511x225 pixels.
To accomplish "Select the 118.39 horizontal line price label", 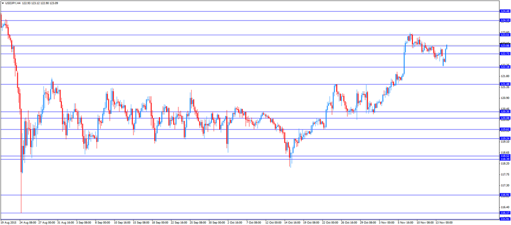I will 505,159.
